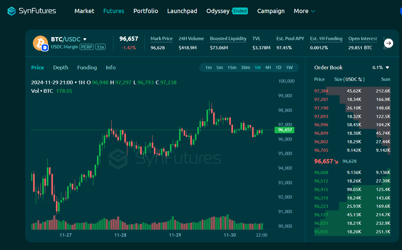Click the Est. Pool APY value 97.45%
402x250 pixels.
[x=284, y=48]
